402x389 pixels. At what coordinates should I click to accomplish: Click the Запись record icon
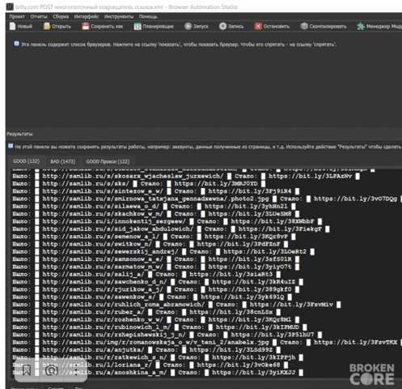tap(222, 26)
